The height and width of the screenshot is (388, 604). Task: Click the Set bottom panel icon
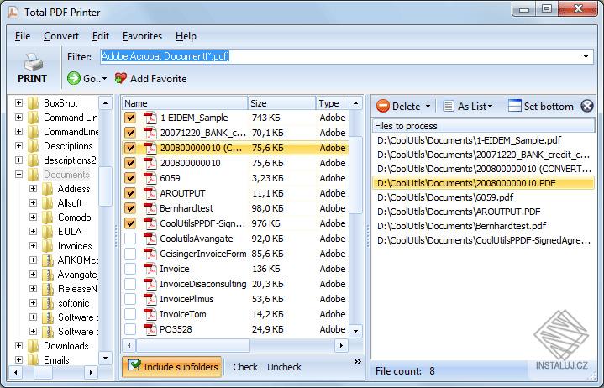point(515,106)
